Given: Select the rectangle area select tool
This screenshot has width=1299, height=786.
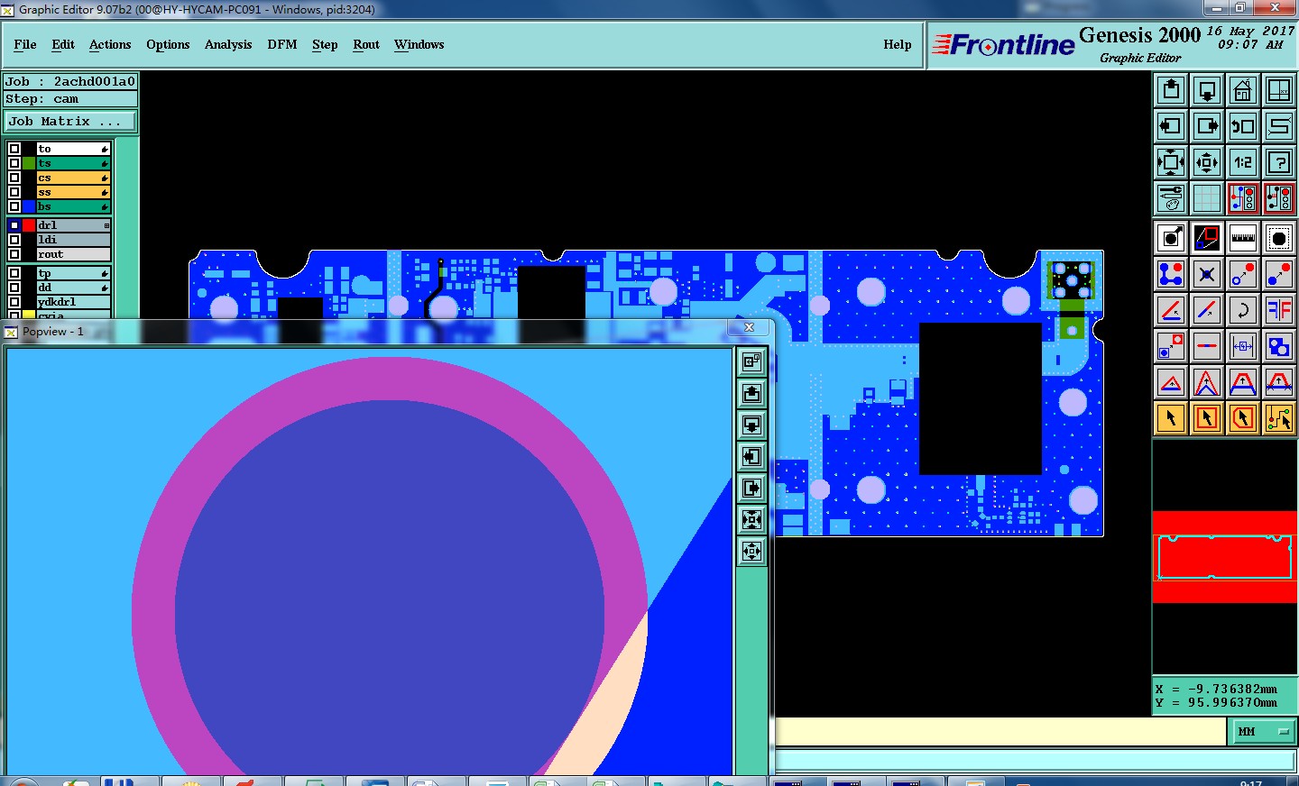Looking at the screenshot, I should pos(1206,418).
